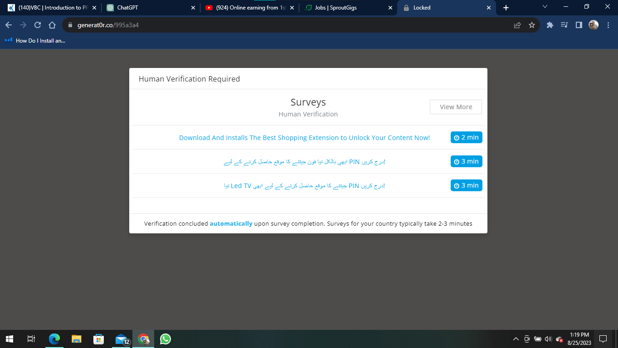This screenshot has width=618, height=348.
Task: Open the Chrome profile avatar
Action: pos(594,25)
